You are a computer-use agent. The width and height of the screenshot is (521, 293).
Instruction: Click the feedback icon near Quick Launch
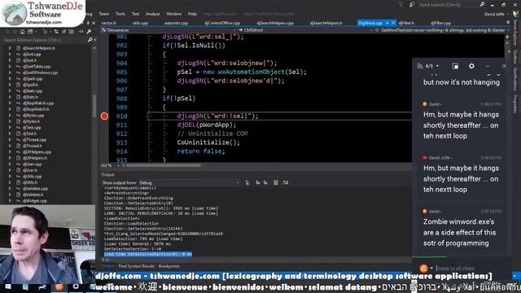(412, 5)
